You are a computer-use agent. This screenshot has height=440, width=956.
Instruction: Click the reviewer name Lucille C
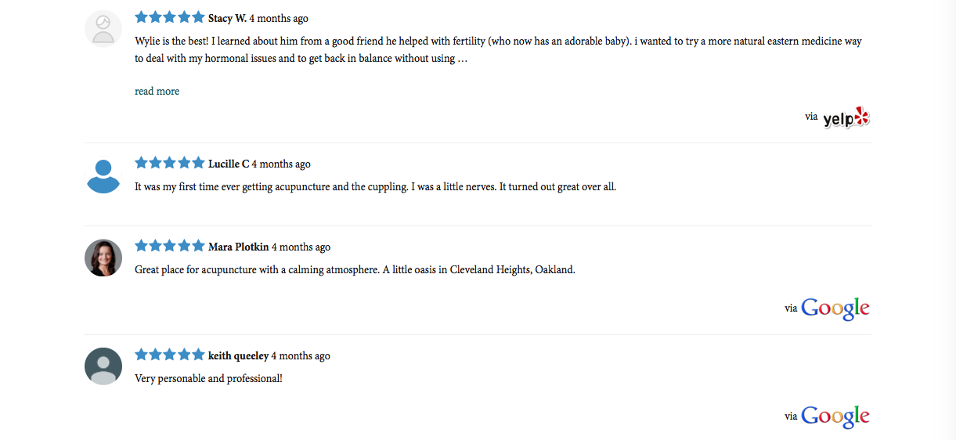pos(229,164)
